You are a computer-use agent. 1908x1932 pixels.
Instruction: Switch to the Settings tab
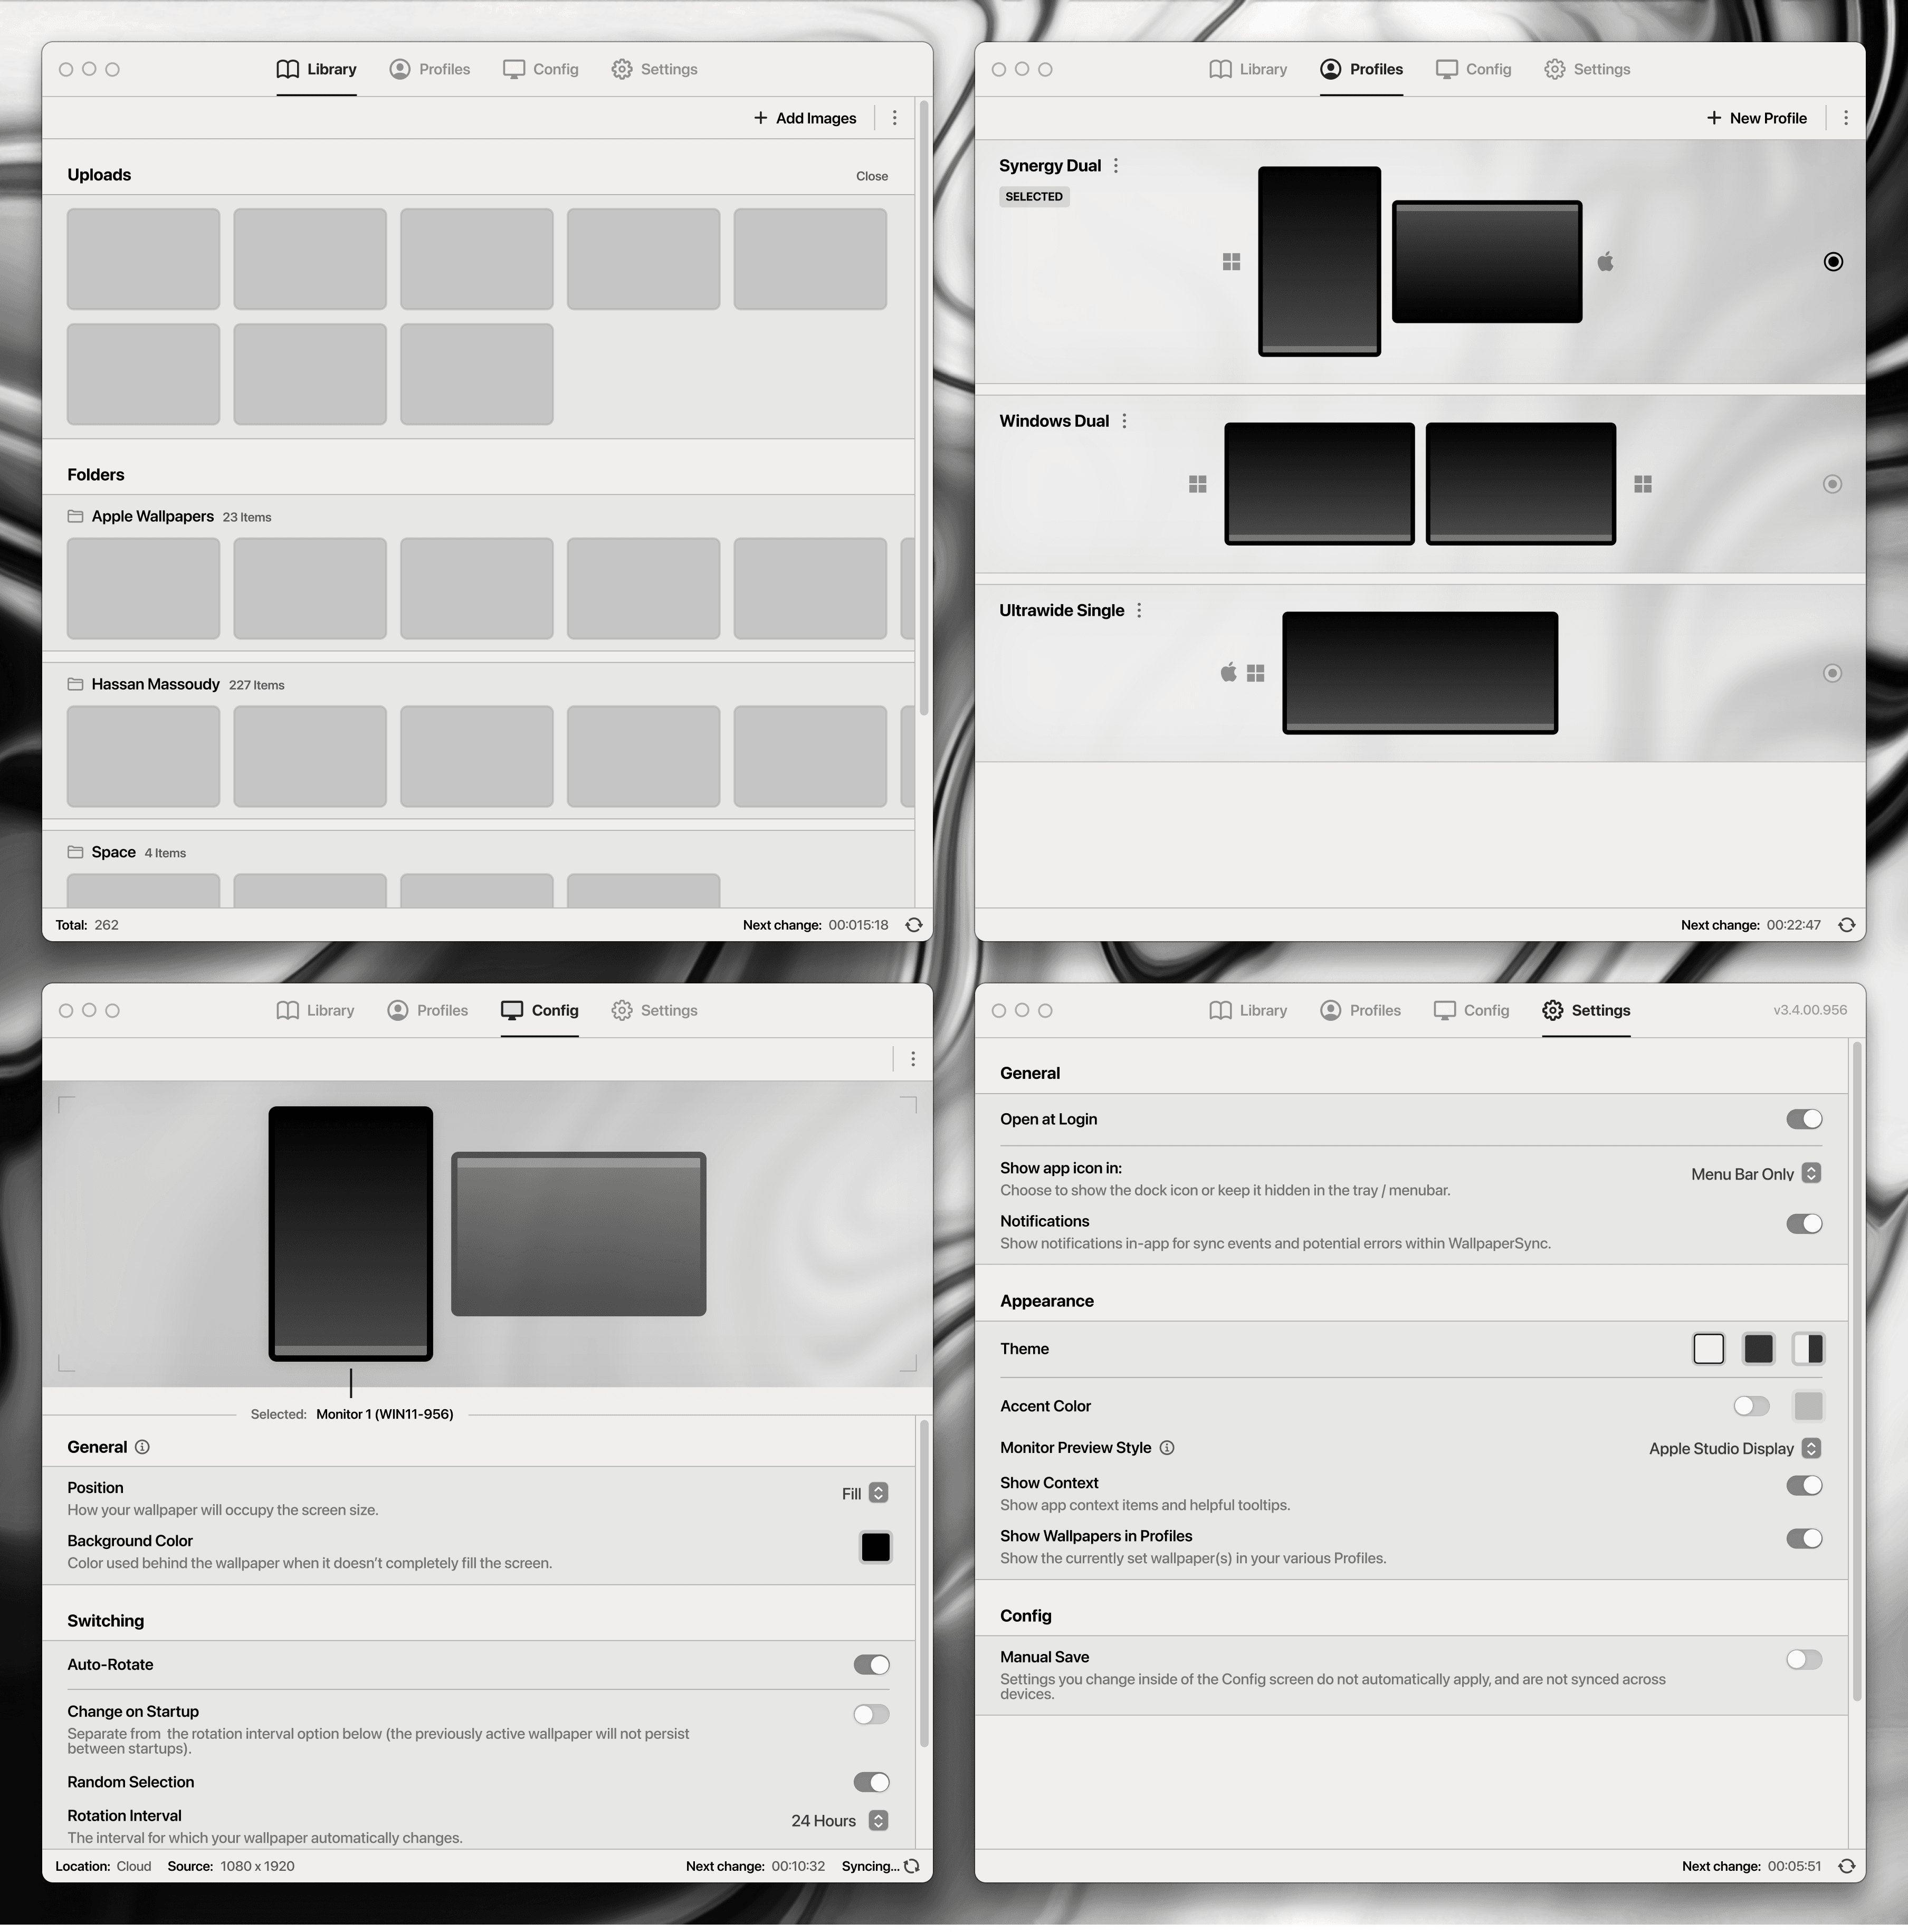tap(654, 68)
